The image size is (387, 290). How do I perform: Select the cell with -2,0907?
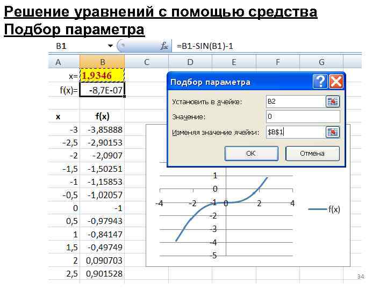point(102,156)
